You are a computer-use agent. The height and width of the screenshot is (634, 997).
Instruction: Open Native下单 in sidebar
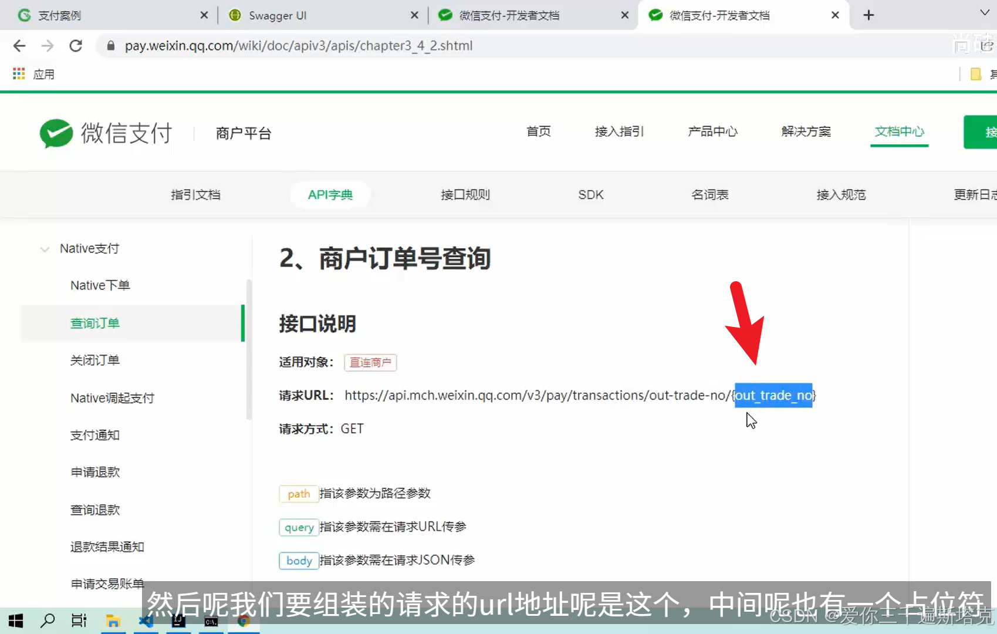(100, 285)
